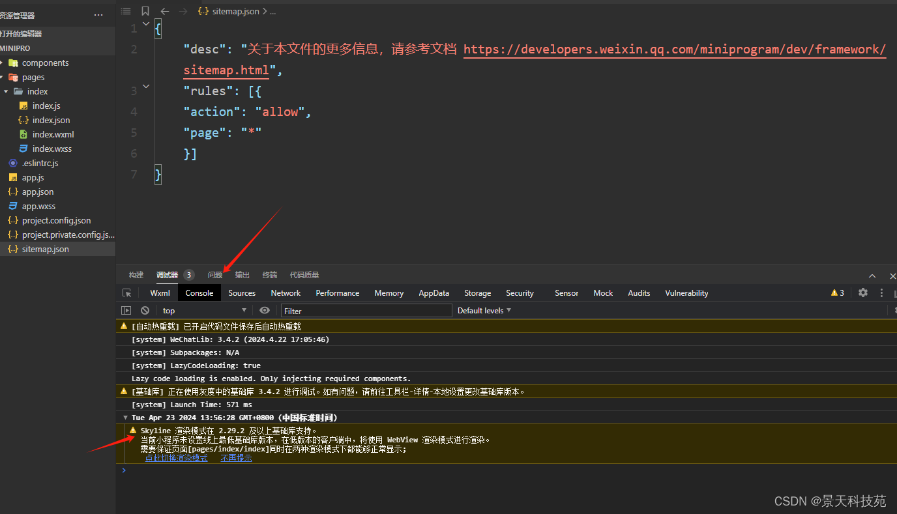Open the Default levels dropdown
The image size is (897, 514).
coord(484,311)
